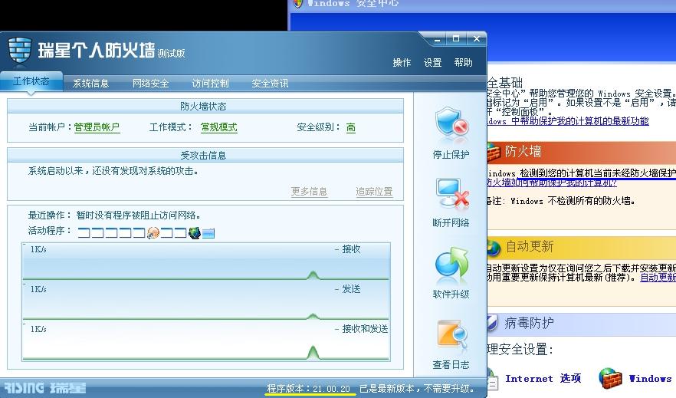Image resolution: width=676 pixels, height=398 pixels.
Task: Click the Rising shield logo in title bar
Action: (20, 51)
